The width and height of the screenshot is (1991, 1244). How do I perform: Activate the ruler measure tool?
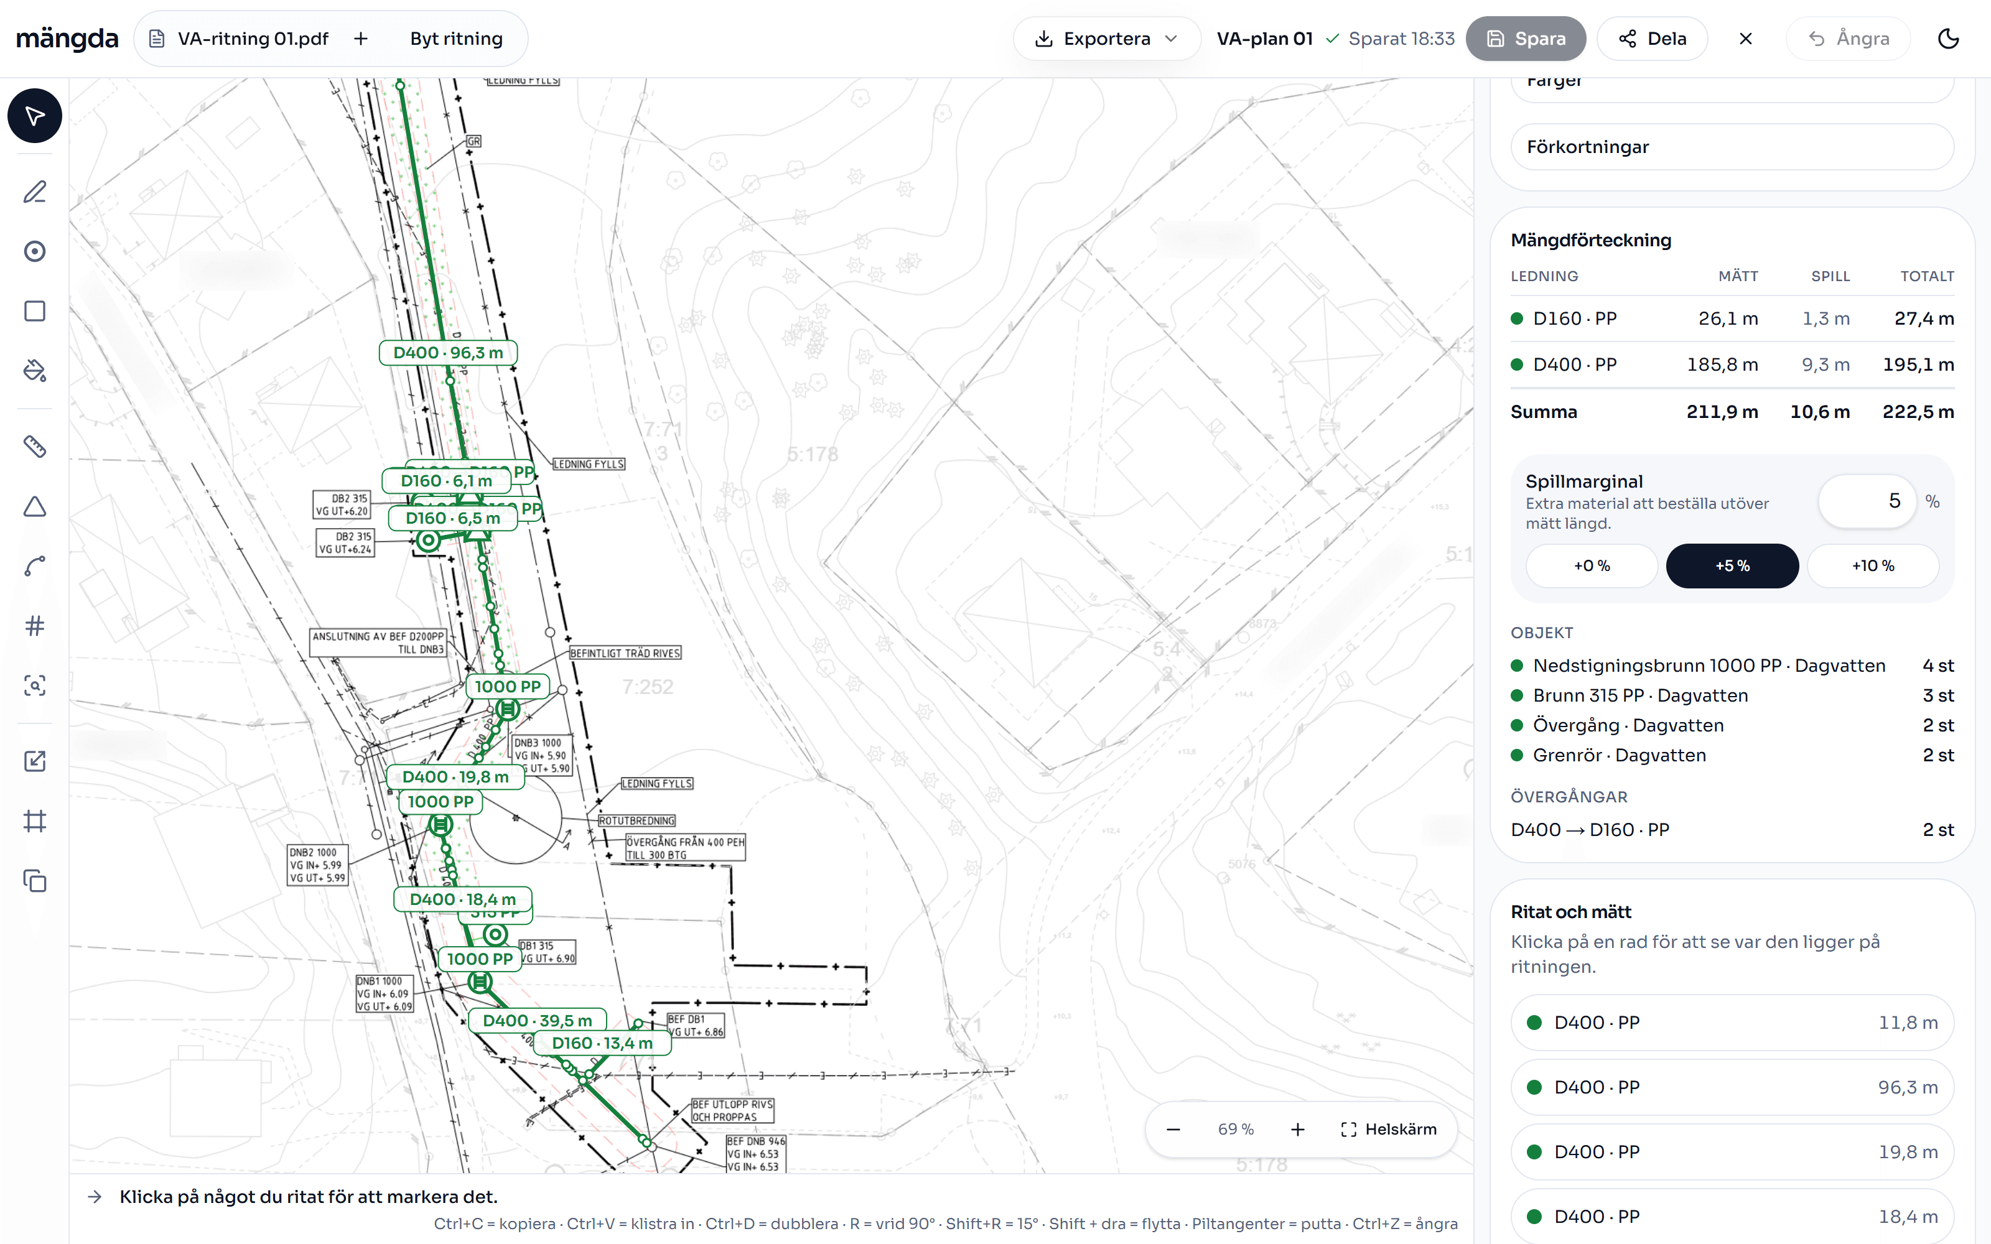[x=35, y=447]
